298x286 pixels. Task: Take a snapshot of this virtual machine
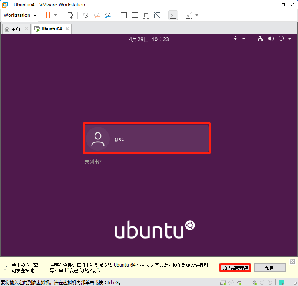click(x=85, y=15)
